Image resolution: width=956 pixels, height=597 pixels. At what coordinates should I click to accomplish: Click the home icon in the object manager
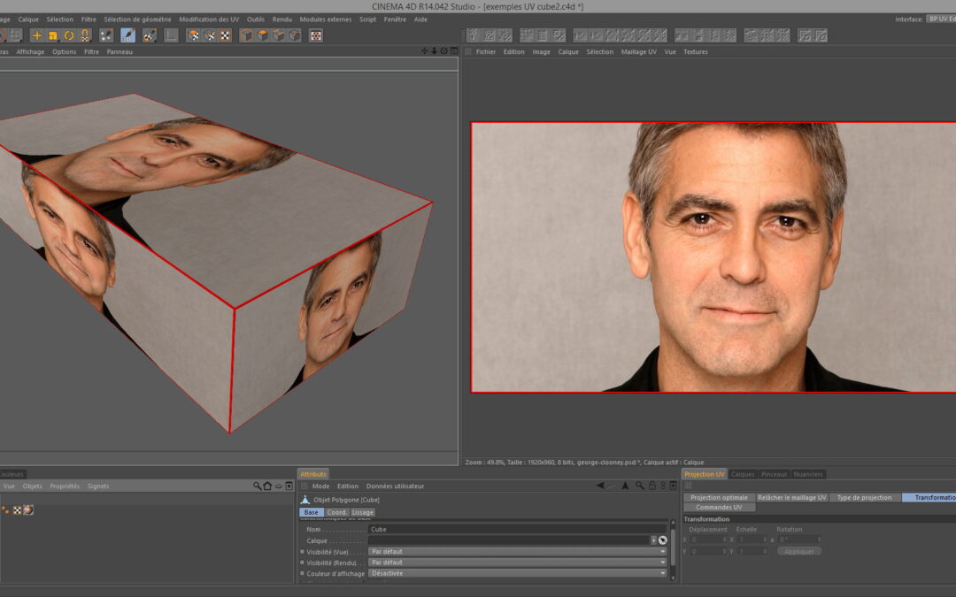pyautogui.click(x=267, y=486)
